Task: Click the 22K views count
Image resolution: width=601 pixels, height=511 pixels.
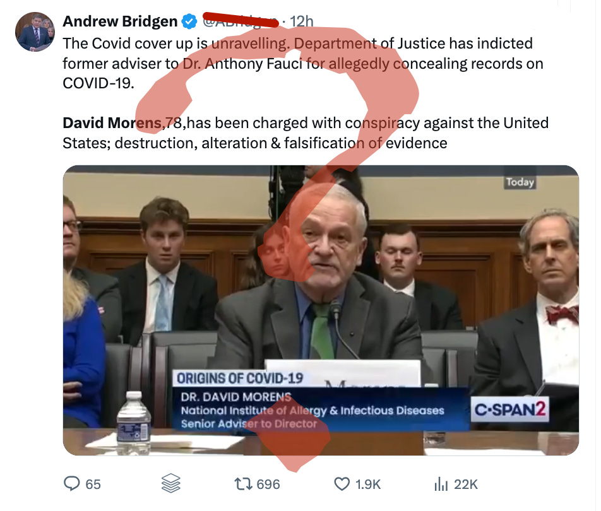Action: point(466,485)
